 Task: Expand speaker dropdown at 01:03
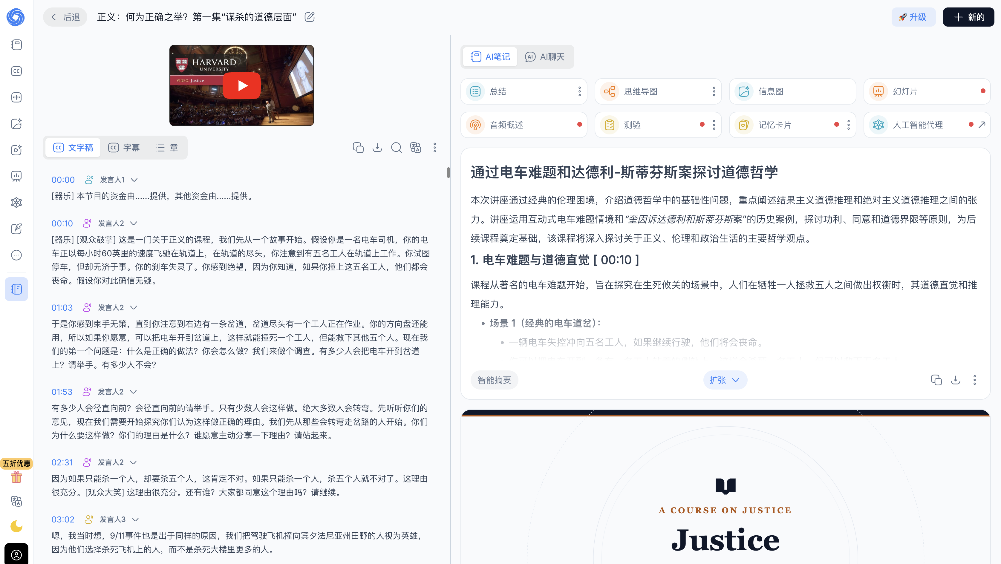133,308
